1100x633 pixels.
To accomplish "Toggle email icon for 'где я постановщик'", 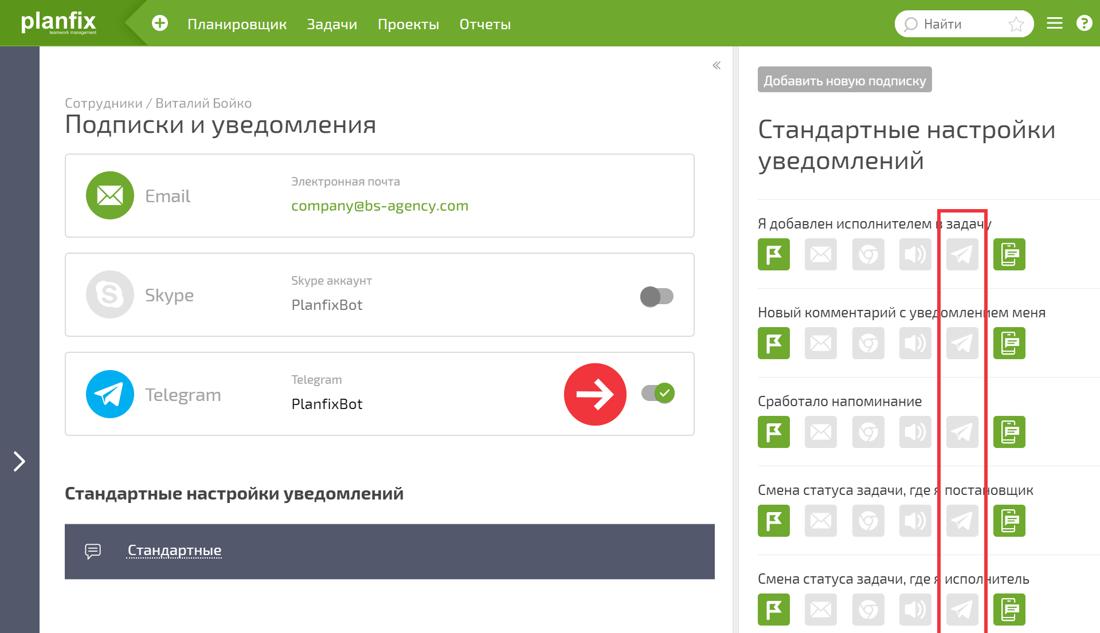I will (821, 521).
